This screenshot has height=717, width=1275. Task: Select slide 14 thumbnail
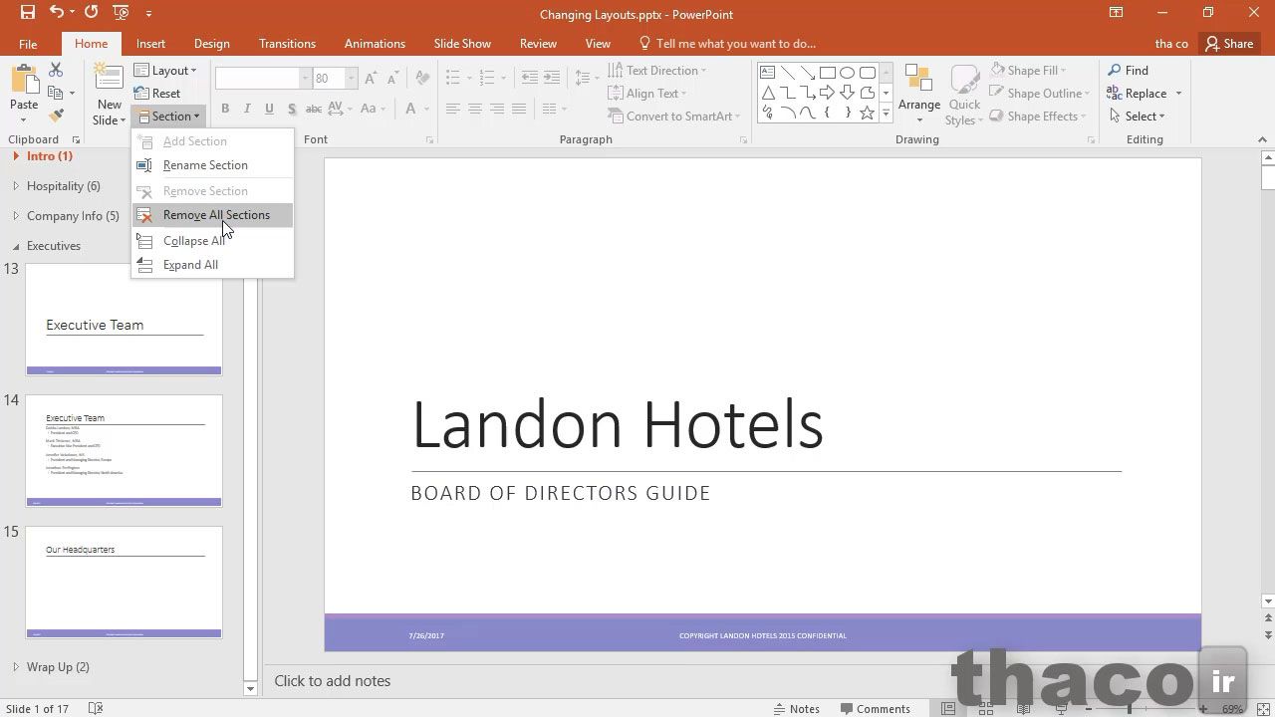tap(124, 450)
